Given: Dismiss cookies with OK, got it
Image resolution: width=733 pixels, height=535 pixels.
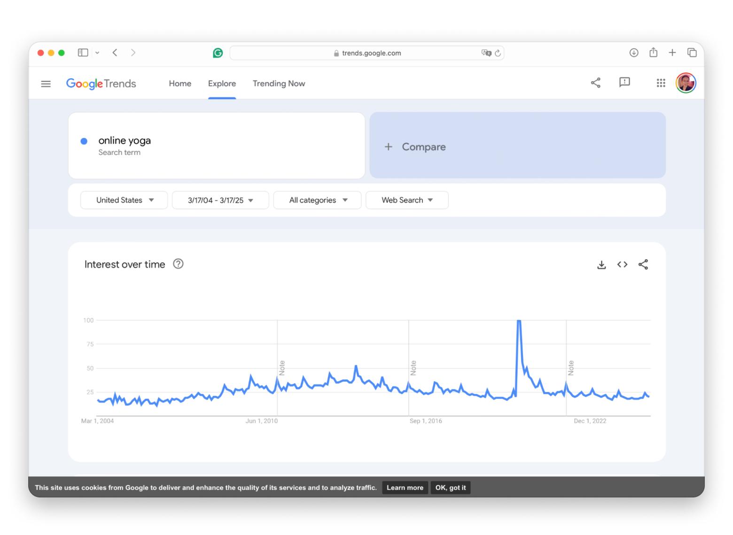Looking at the screenshot, I should (450, 488).
